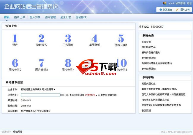Open help item 内容太多如何进行静态生成
The image size is (193, 135).
click(x=155, y=100)
